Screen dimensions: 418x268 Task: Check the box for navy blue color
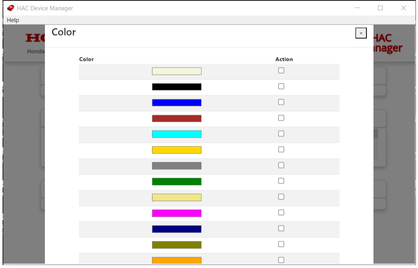(281, 228)
